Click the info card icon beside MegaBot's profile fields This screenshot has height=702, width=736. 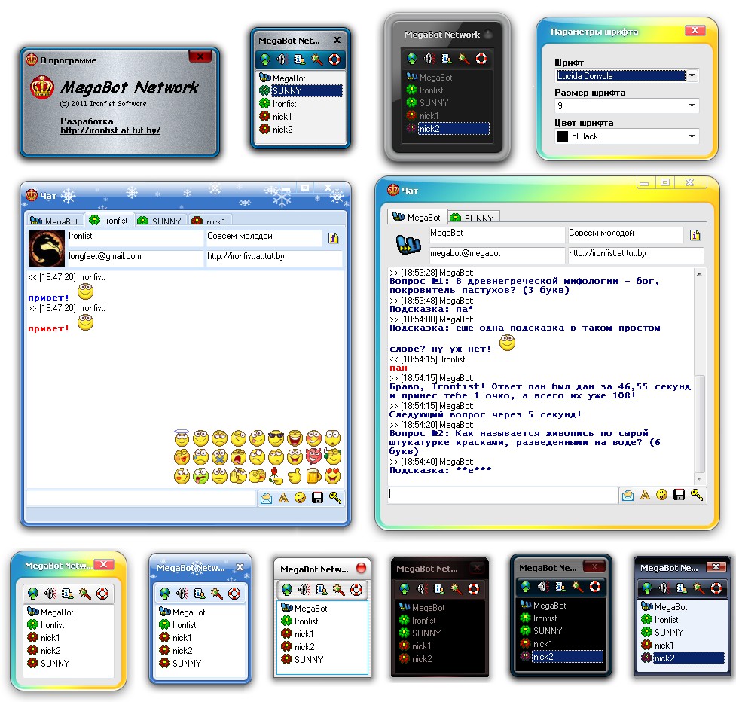(695, 235)
